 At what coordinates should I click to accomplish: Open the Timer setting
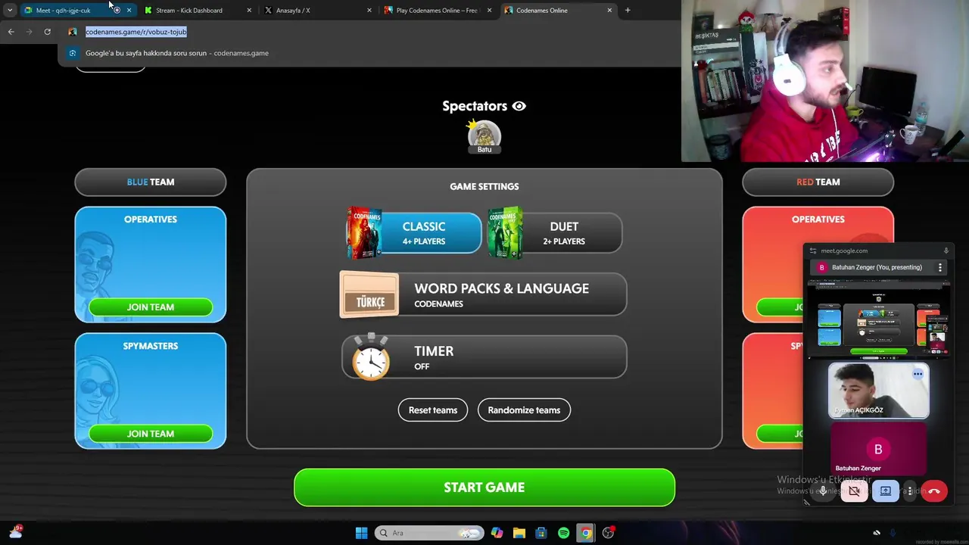[484, 357]
